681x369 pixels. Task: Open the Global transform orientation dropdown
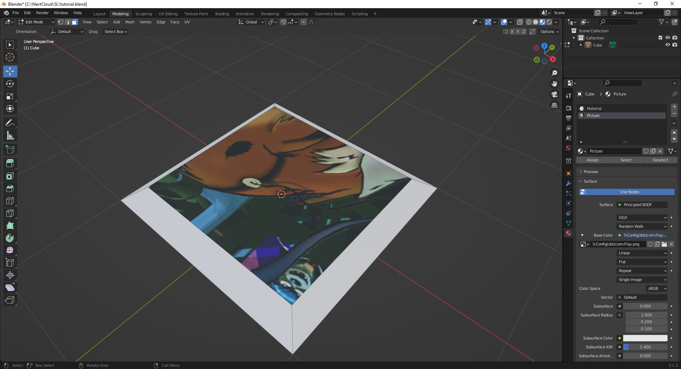[251, 22]
